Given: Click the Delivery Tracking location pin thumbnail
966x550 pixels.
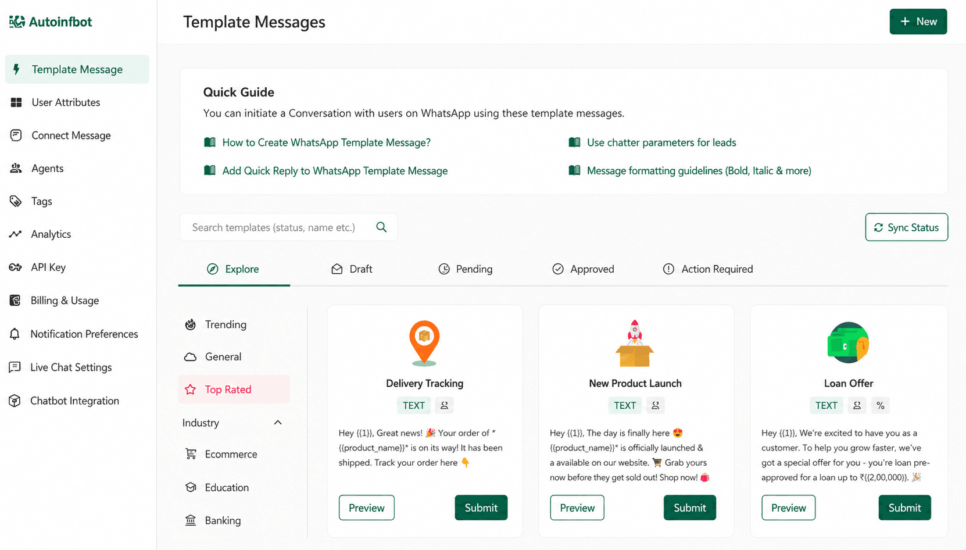Looking at the screenshot, I should click(x=424, y=343).
